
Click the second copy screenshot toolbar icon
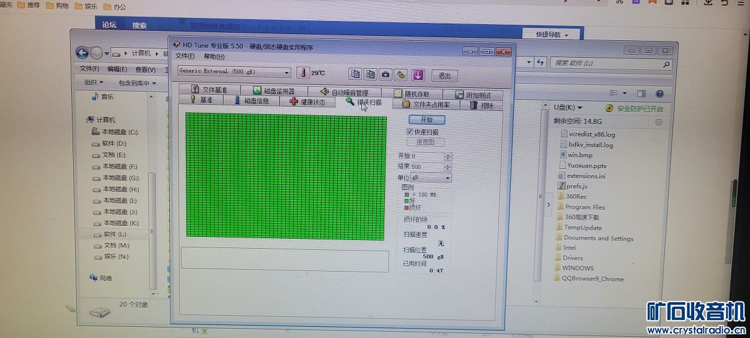[371, 74]
